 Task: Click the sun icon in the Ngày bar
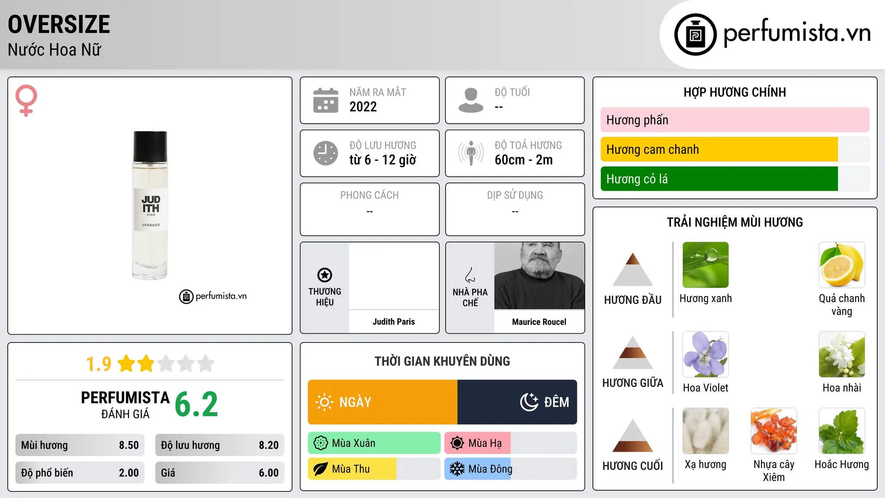pos(324,402)
